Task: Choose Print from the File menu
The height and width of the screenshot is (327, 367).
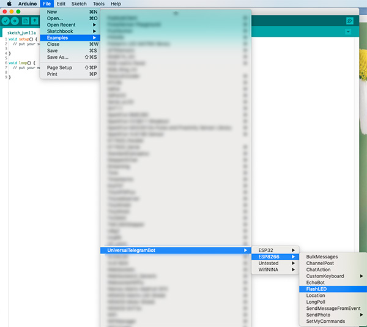Action: (70, 74)
